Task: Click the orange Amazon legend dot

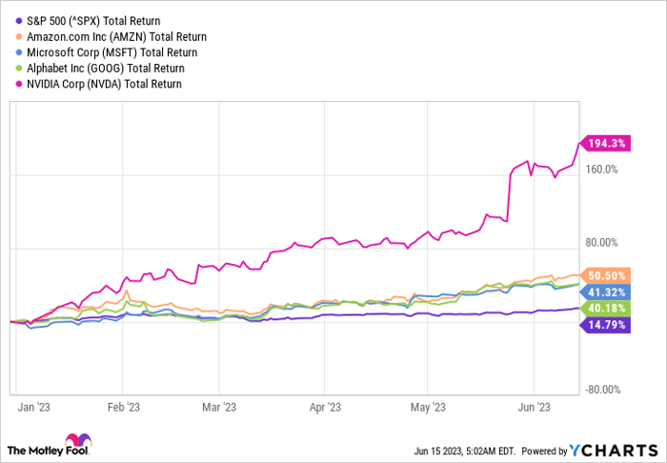Action: [18, 36]
